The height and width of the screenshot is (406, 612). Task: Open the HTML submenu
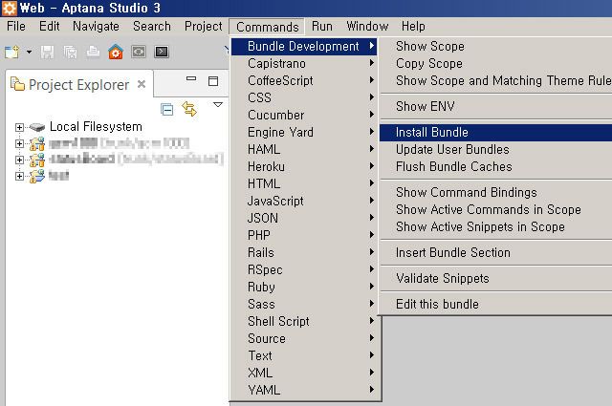pyautogui.click(x=304, y=183)
